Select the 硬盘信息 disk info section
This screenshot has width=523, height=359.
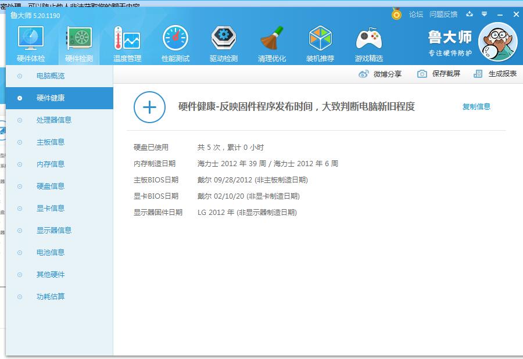51,186
